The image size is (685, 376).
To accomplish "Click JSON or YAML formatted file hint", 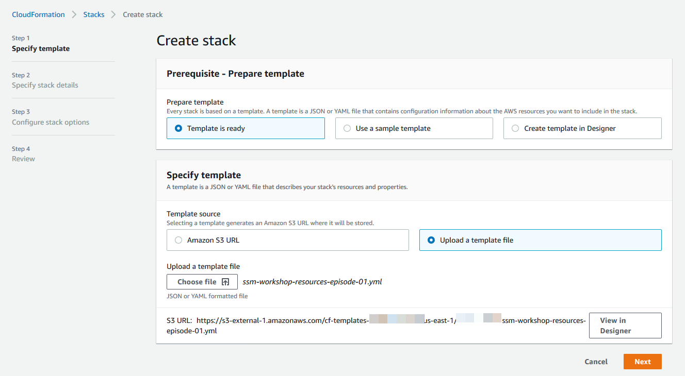I will tap(207, 296).
